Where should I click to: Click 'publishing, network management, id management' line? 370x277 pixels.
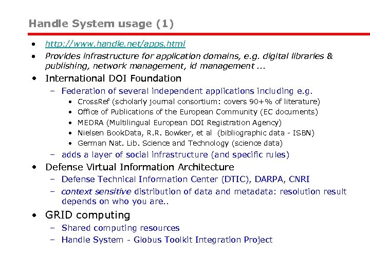(155, 66)
